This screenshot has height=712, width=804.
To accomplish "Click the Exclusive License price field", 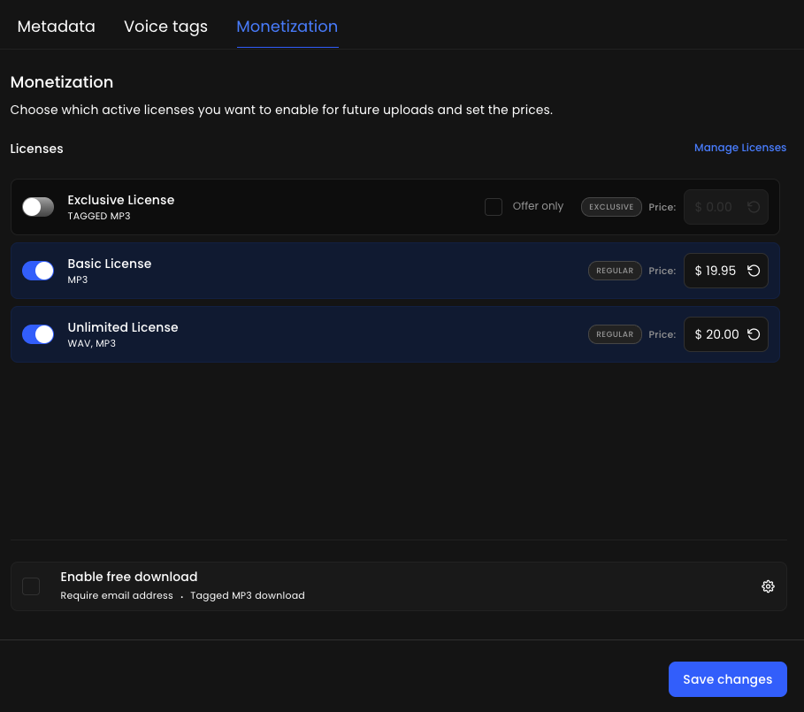I will (714, 207).
